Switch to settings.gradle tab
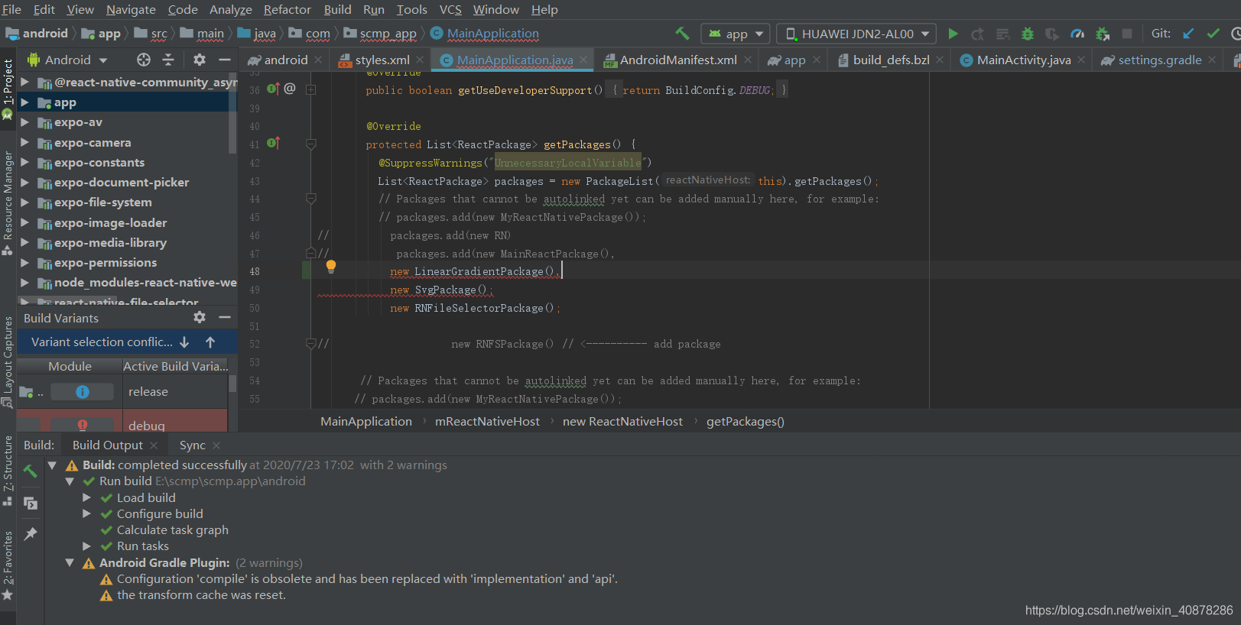The image size is (1241, 625). (1159, 60)
